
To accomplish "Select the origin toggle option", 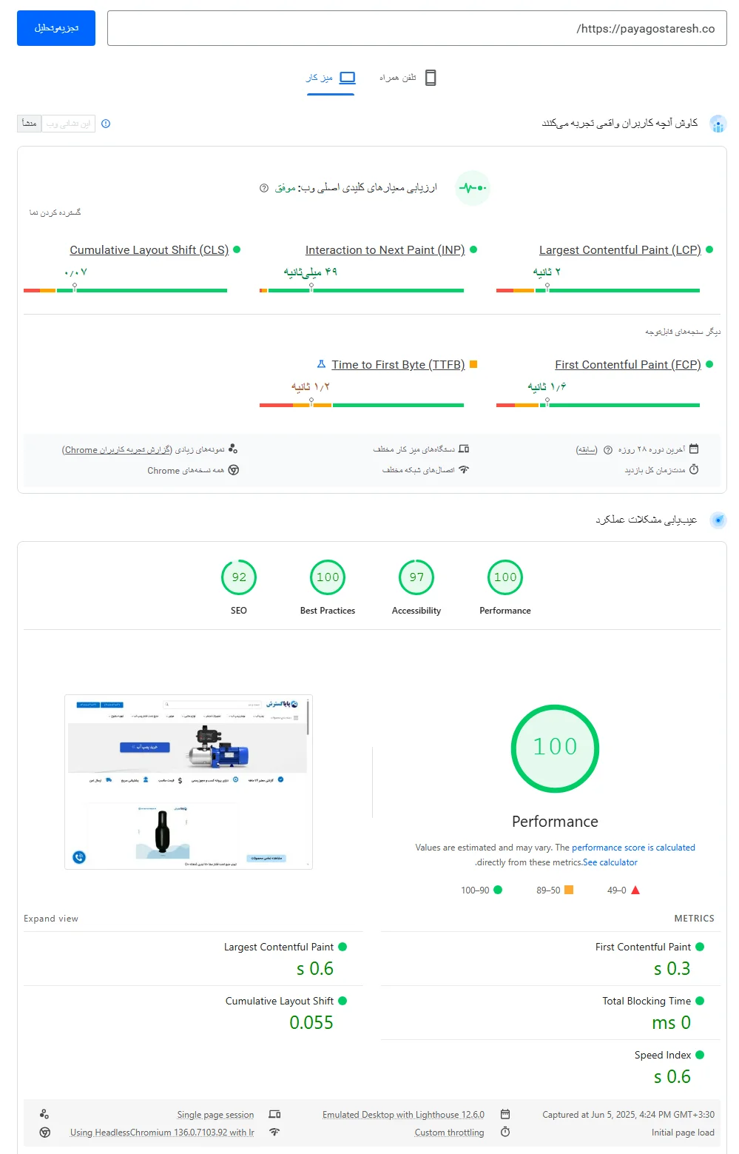I will click(x=30, y=124).
